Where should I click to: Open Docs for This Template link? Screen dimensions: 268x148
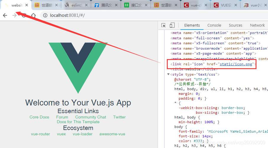pos(78,122)
